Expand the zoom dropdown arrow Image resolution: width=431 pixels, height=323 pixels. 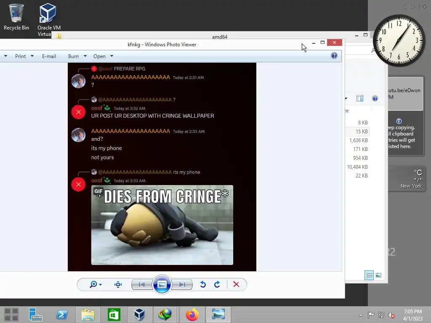pyautogui.click(x=101, y=285)
